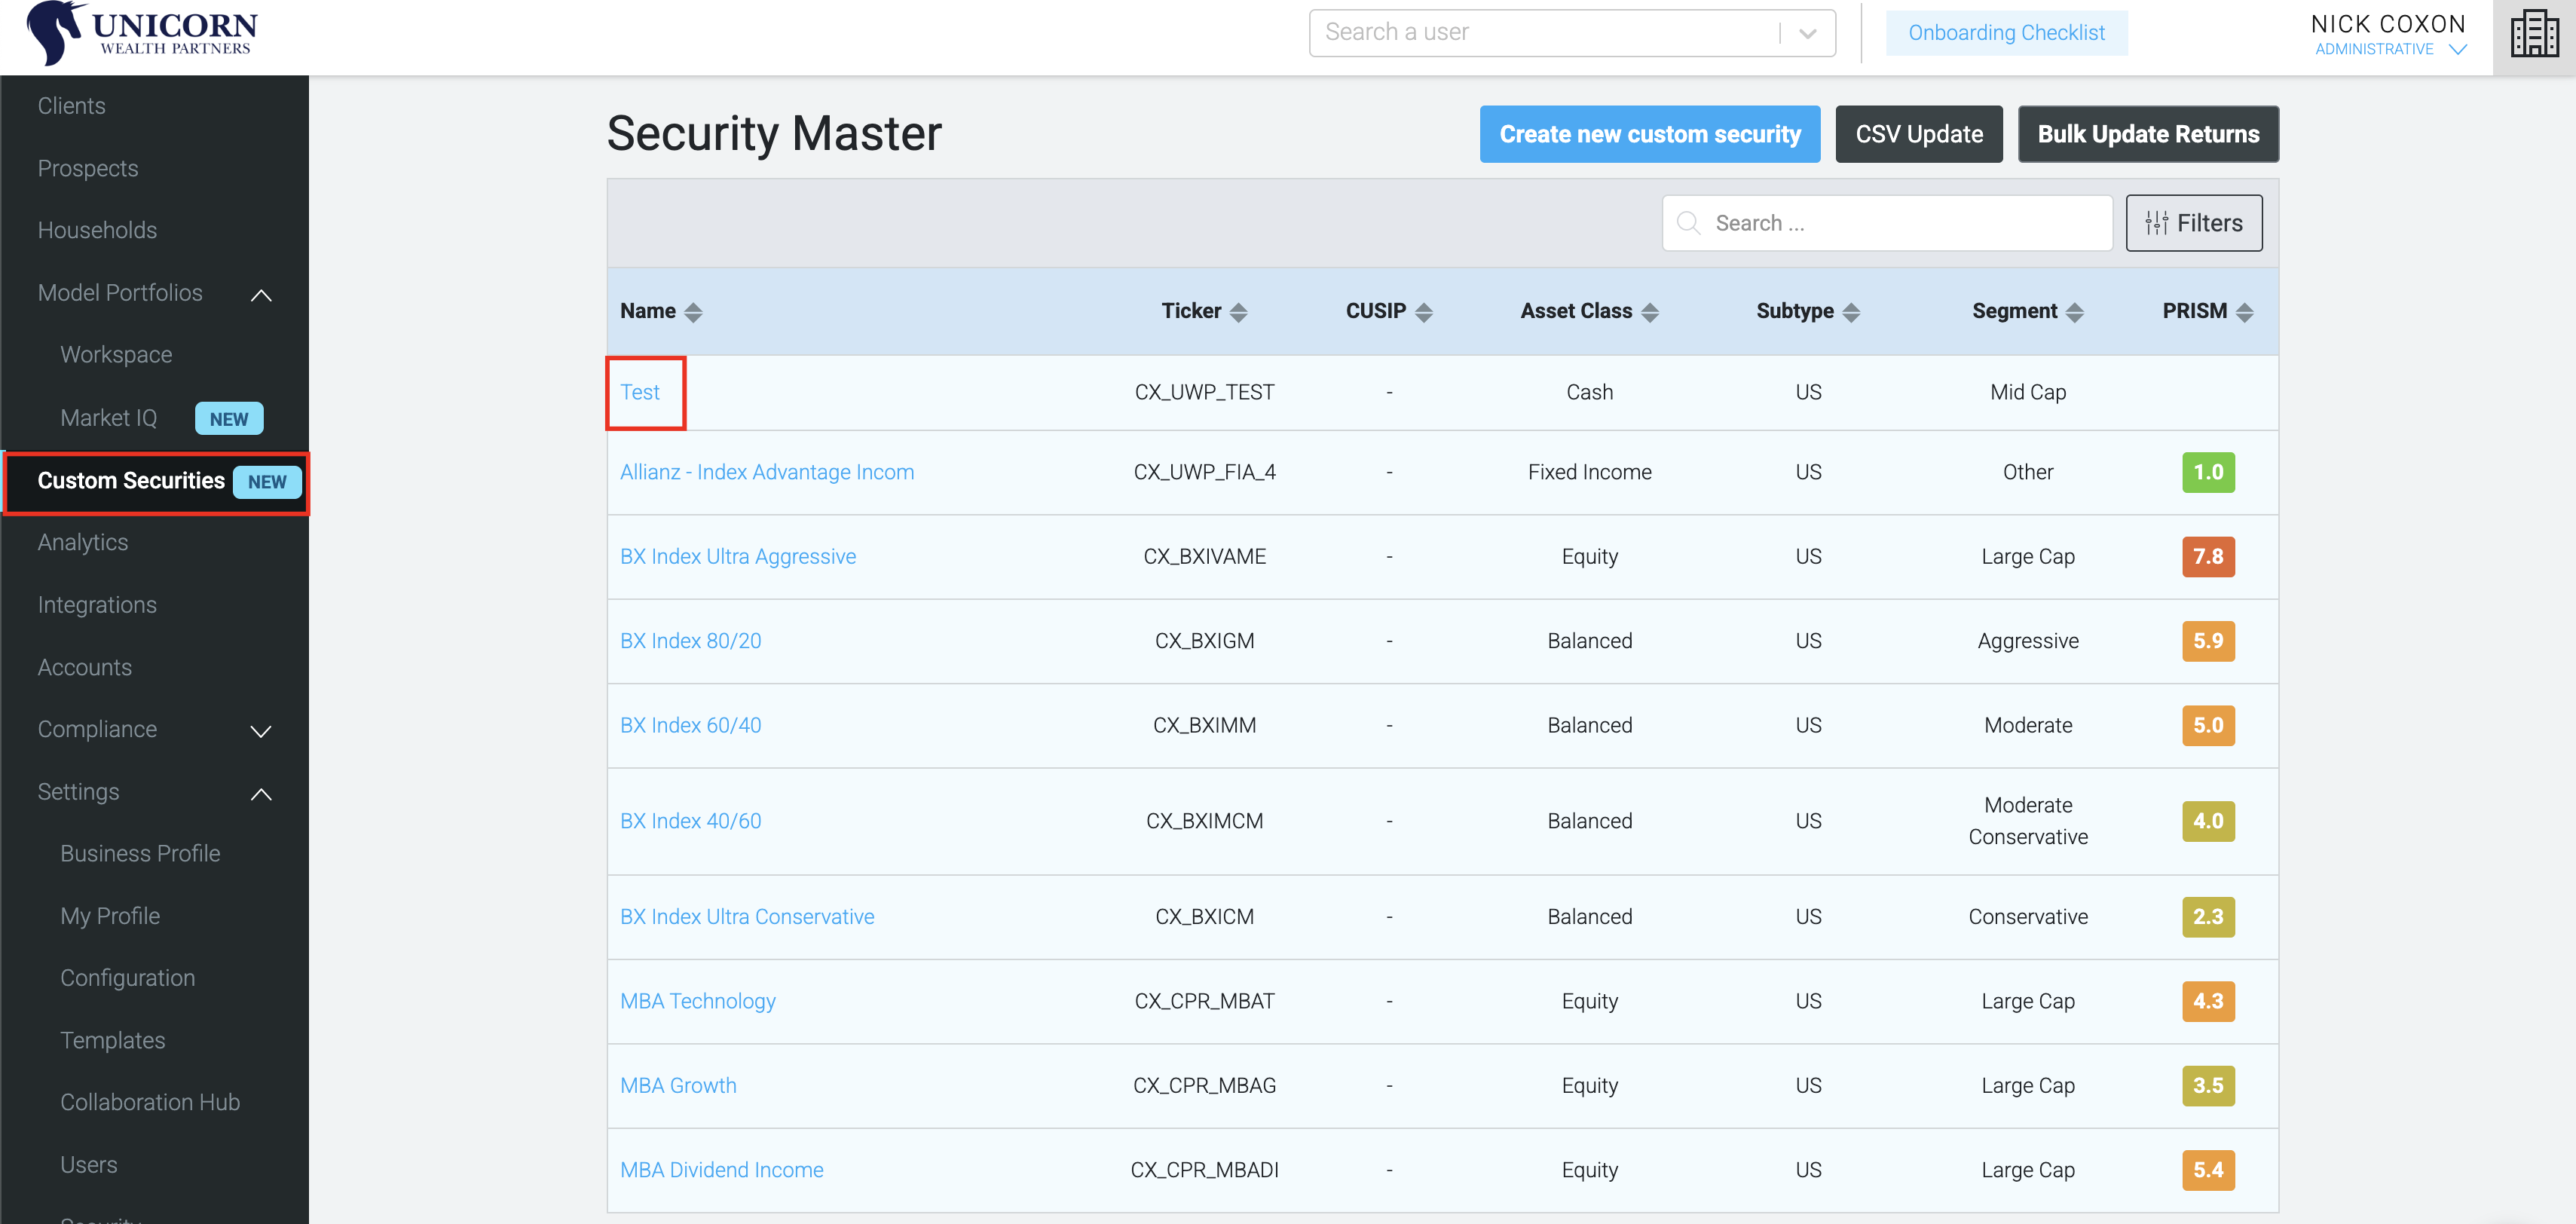Open Configuration settings
The height and width of the screenshot is (1224, 2576).
pyautogui.click(x=127, y=978)
